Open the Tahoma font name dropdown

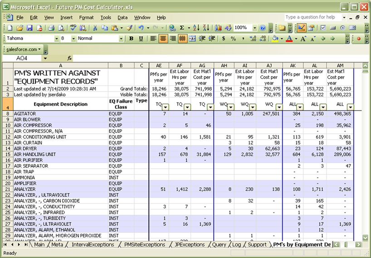pyautogui.click(x=57, y=39)
